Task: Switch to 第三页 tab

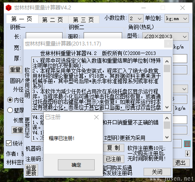Action: click(84, 20)
